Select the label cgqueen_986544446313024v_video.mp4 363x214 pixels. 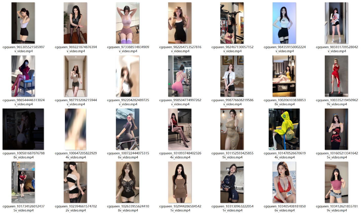pyautogui.click(x=24, y=102)
